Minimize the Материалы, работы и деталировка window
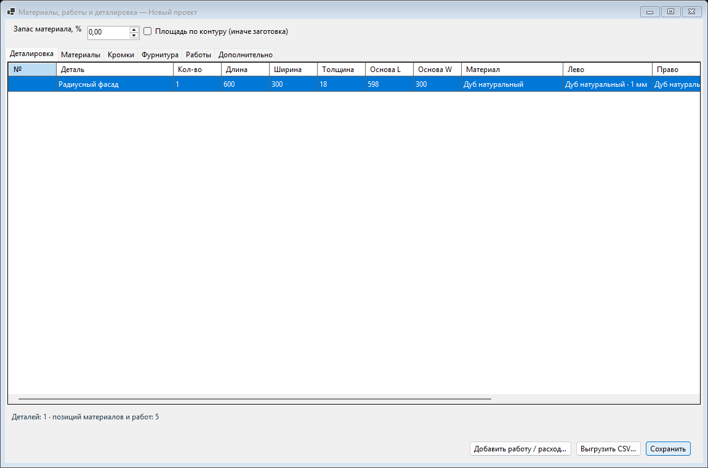 pyautogui.click(x=650, y=12)
